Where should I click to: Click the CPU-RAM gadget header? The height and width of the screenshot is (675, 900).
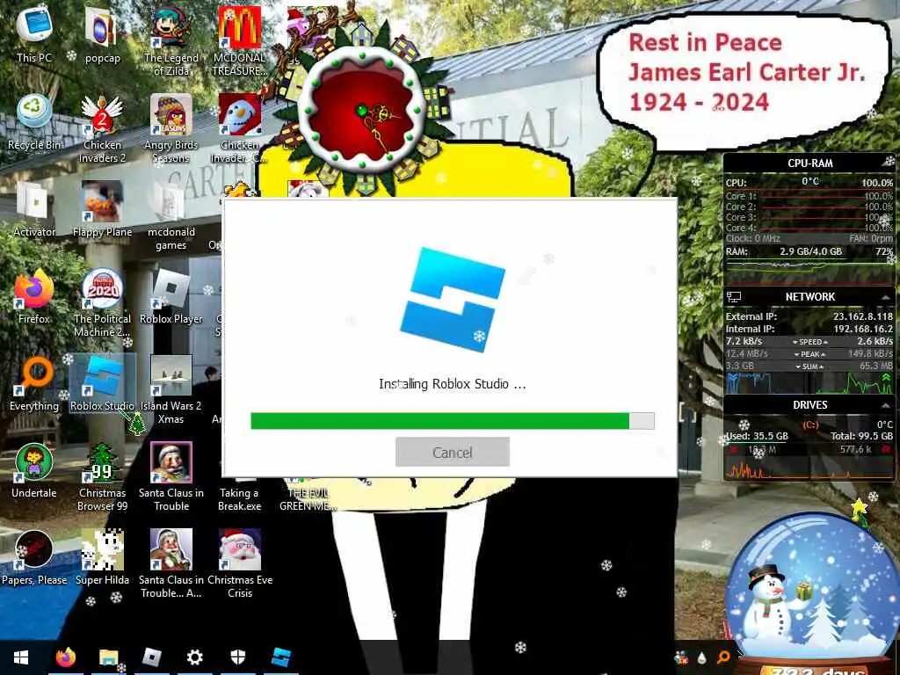coord(809,163)
